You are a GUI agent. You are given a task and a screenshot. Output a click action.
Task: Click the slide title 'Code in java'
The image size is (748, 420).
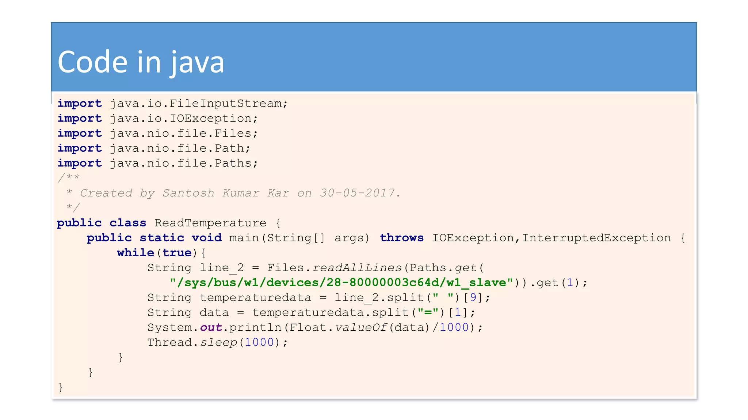[x=141, y=63]
